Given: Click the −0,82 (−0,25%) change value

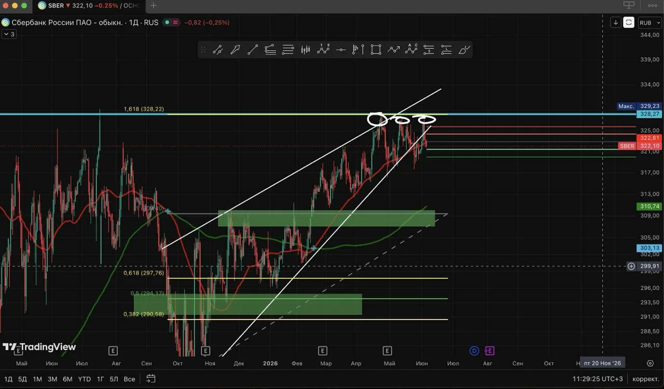Looking at the screenshot, I should pyautogui.click(x=207, y=22).
